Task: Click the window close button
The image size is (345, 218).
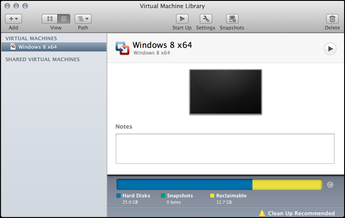Action: [7, 6]
